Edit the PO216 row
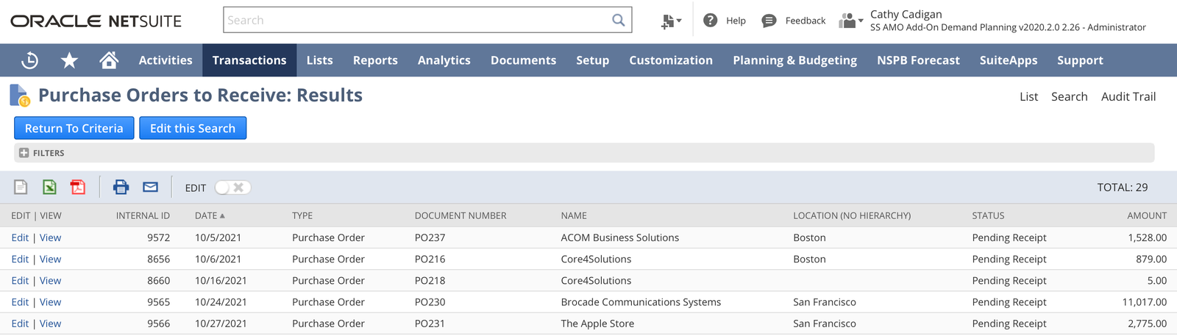Viewport: 1177px width, 336px height. 20,259
